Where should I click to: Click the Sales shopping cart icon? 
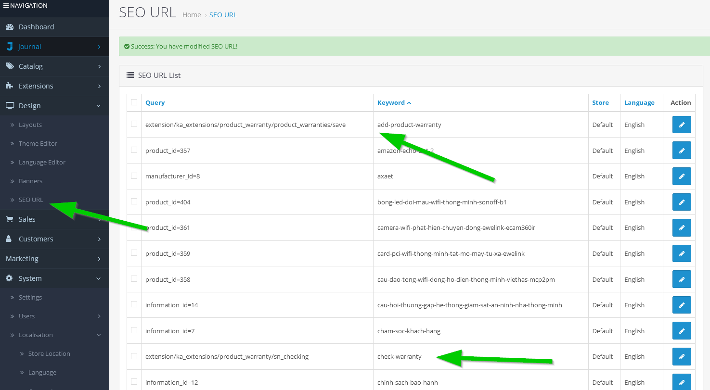point(9,219)
